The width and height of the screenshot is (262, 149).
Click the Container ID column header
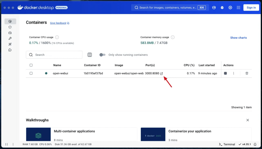pyautogui.click(x=92, y=65)
